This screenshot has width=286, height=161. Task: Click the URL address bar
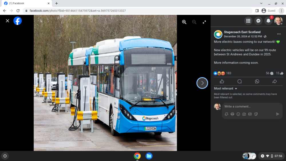pos(138,11)
